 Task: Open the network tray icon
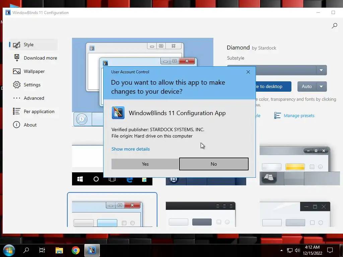[x=290, y=250]
